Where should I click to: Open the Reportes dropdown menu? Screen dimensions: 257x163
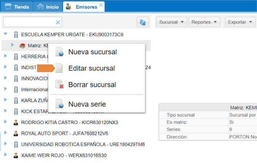tap(204, 22)
